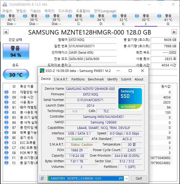Click status orb for attribute C7
180x184 pixels.
click(x=6, y=148)
